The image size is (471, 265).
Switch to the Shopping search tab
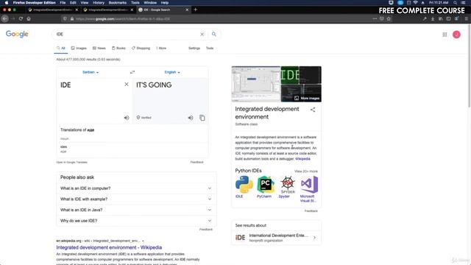[x=141, y=48]
